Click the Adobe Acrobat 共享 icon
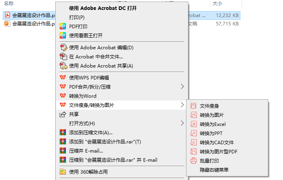This screenshot has height=180, width=283. (63, 66)
